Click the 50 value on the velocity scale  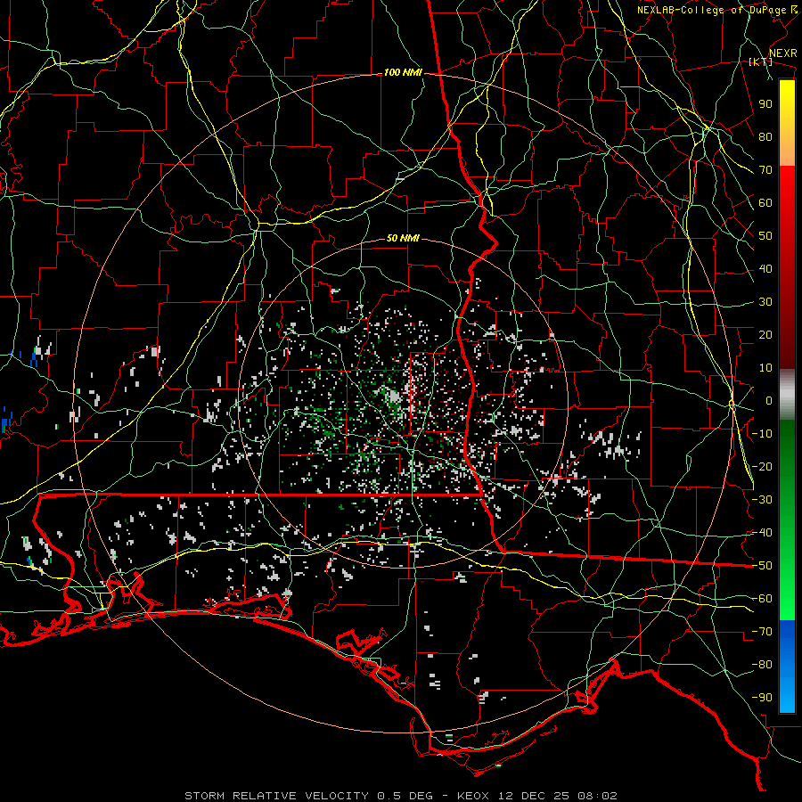coord(765,236)
